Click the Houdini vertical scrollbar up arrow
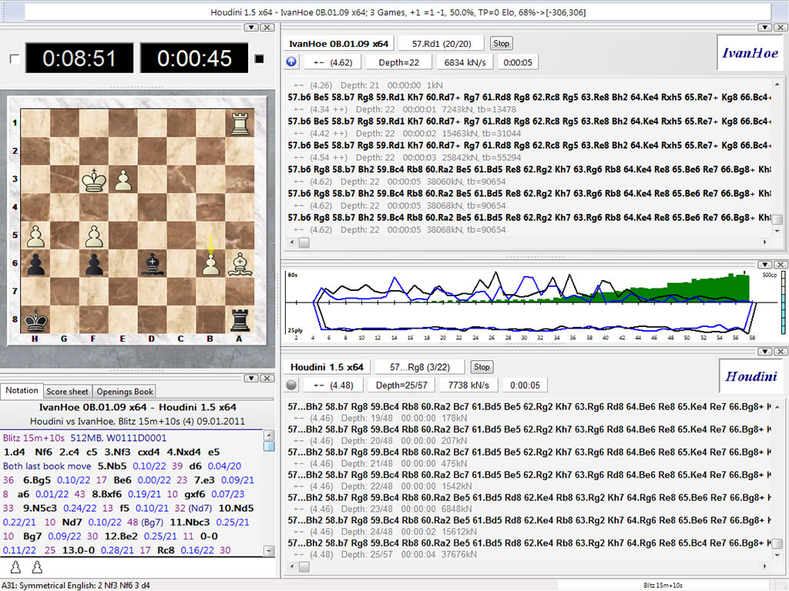 (x=777, y=406)
